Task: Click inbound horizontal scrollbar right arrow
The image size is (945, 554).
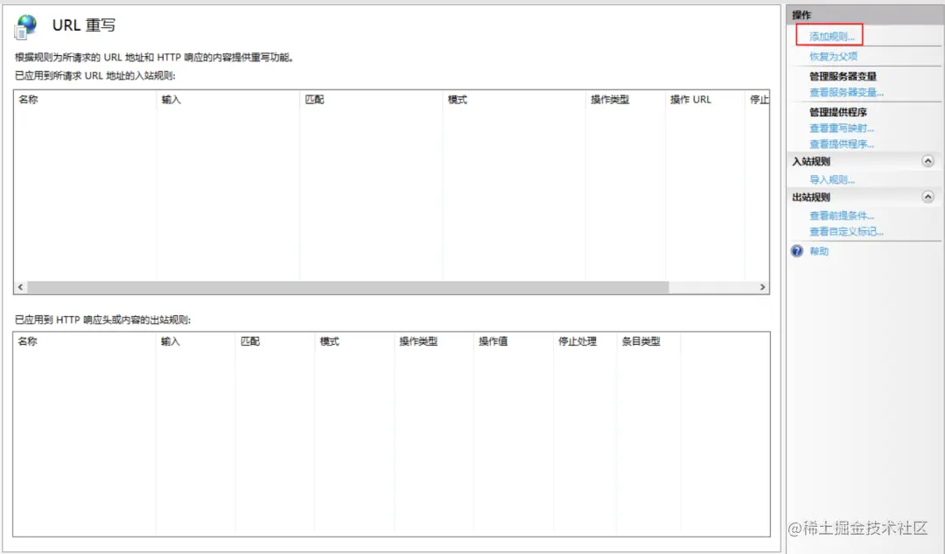Action: 762,287
